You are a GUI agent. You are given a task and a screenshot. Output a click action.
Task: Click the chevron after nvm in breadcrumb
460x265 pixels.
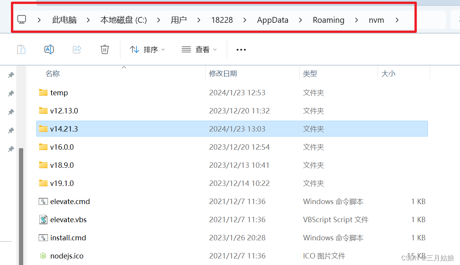(397, 20)
